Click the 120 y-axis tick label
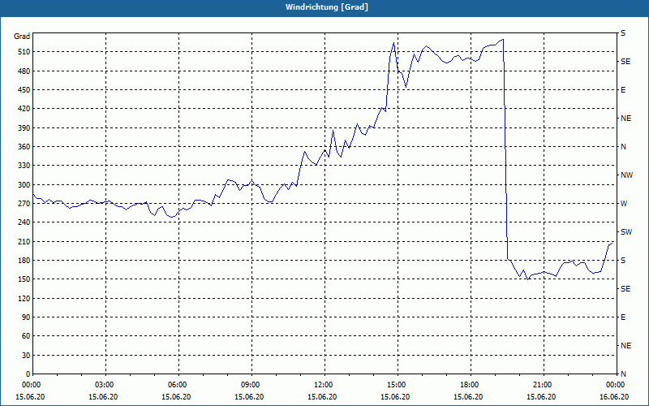This screenshot has height=406, width=649. (24, 298)
